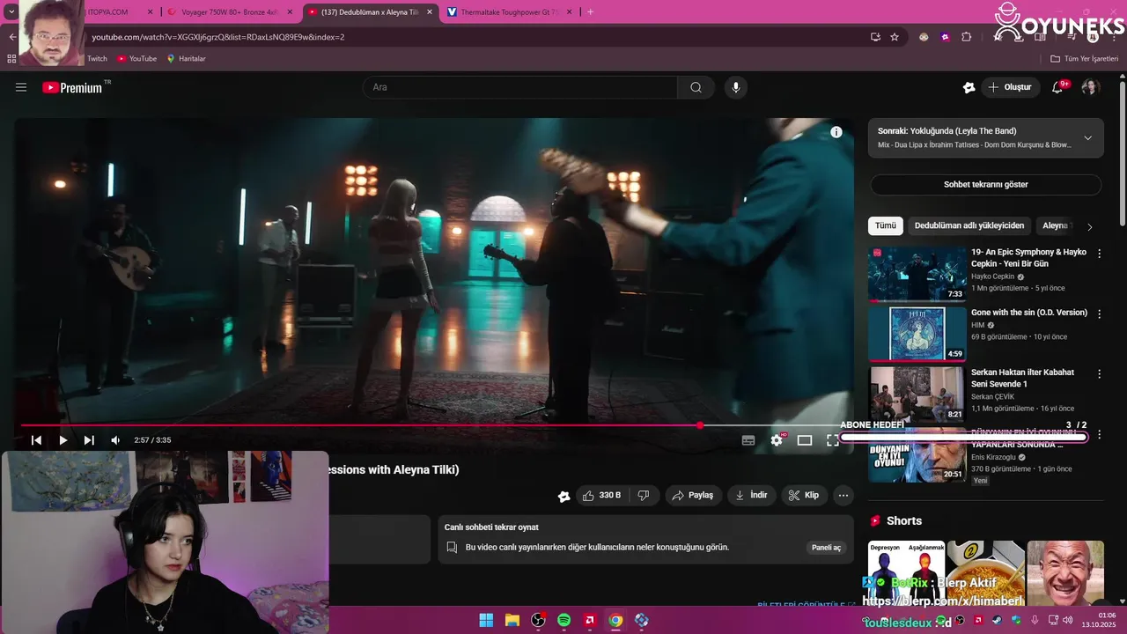Click the search magnifier button

696,87
